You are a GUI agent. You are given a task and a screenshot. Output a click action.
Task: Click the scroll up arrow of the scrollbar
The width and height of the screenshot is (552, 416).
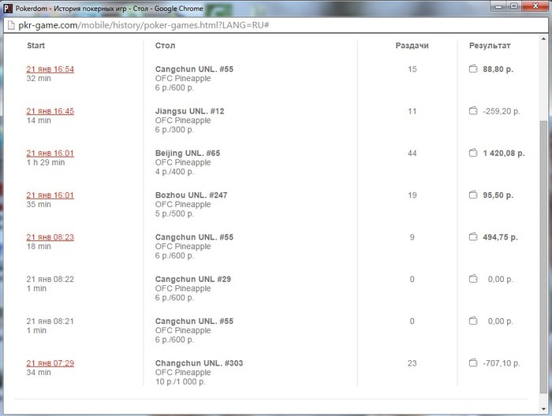[543, 39]
